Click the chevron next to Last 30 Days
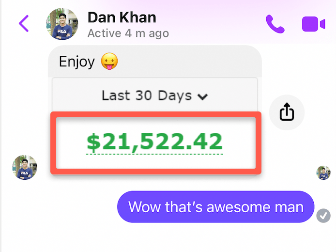Viewport: 336px width, 252px height. [x=202, y=97]
